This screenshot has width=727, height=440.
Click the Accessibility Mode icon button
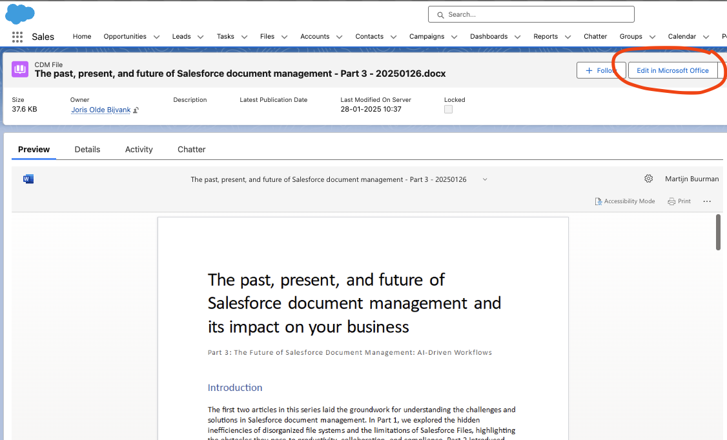[599, 201]
